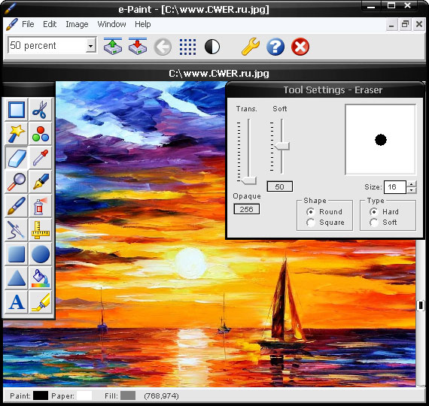Open settings with the wrench icon

pos(250,47)
